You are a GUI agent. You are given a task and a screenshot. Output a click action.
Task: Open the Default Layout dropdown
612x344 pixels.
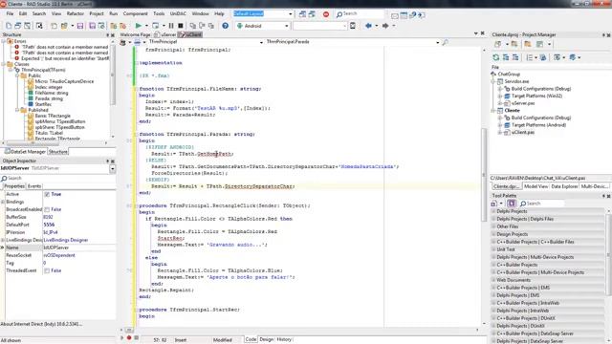[291, 14]
